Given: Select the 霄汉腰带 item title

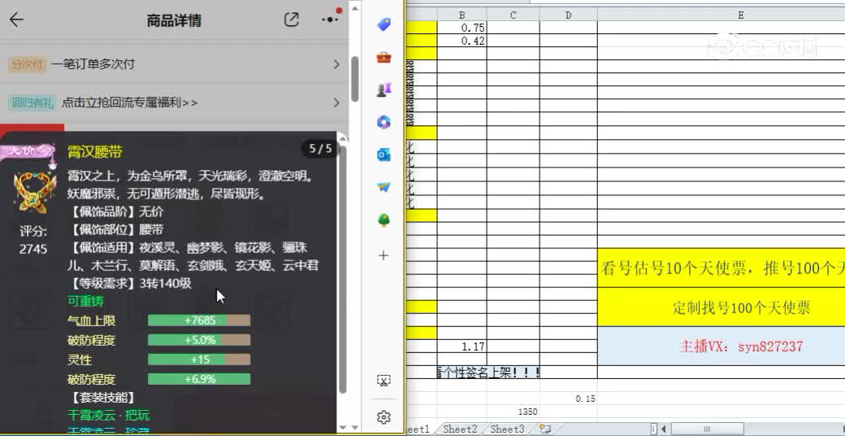Looking at the screenshot, I should (x=94, y=151).
